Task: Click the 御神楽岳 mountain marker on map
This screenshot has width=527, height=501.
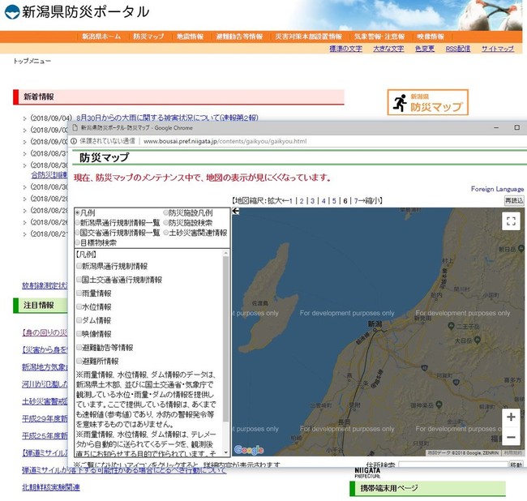Action: click(439, 405)
